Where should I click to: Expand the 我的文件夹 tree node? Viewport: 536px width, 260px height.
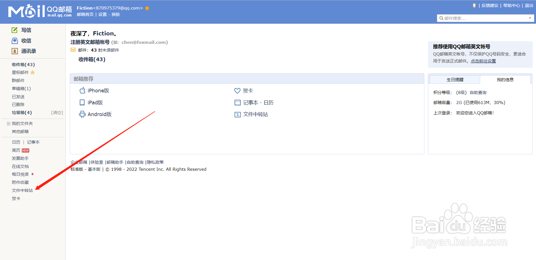click(9, 124)
